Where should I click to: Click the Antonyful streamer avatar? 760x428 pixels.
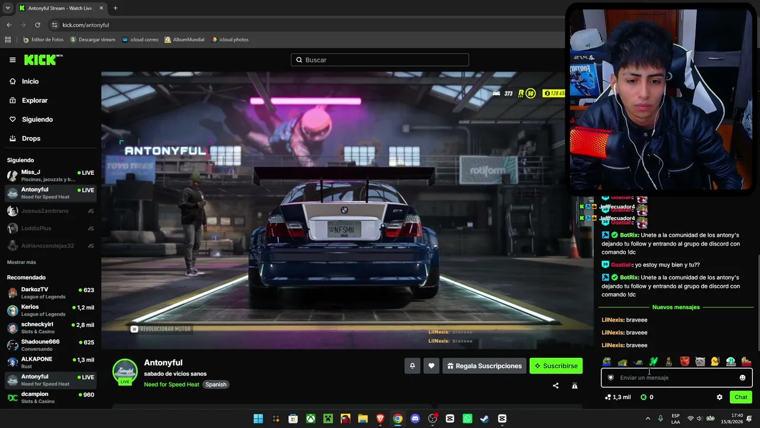pos(125,371)
